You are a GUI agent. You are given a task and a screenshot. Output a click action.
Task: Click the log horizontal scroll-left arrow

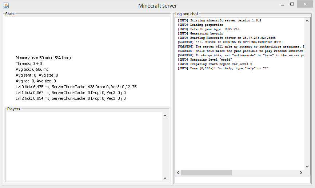click(x=178, y=172)
